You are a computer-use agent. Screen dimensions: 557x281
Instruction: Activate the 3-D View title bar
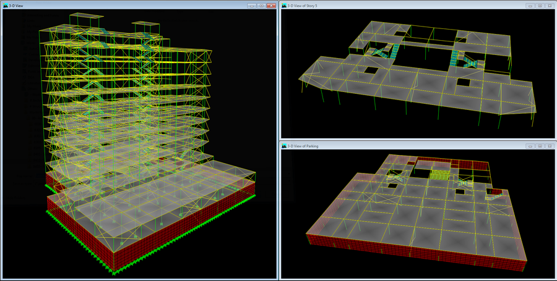[x=124, y=6]
